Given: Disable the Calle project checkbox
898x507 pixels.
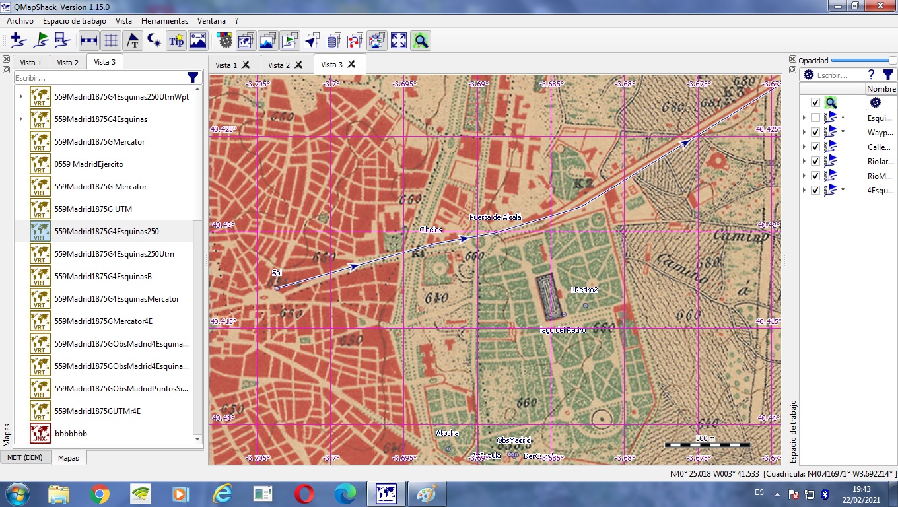Looking at the screenshot, I should pos(815,146).
